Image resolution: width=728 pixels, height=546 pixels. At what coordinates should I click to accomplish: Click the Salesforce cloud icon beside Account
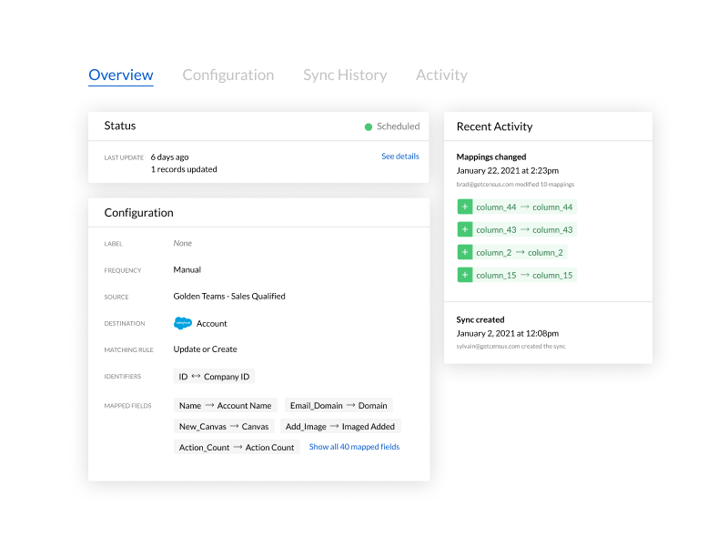(183, 323)
